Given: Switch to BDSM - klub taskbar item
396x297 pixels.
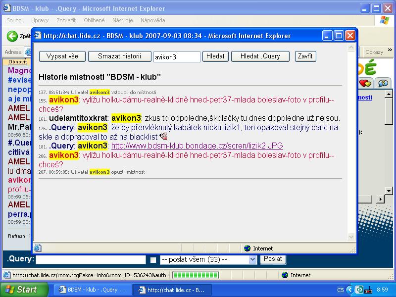Looking at the screenshot, I should [x=93, y=290].
